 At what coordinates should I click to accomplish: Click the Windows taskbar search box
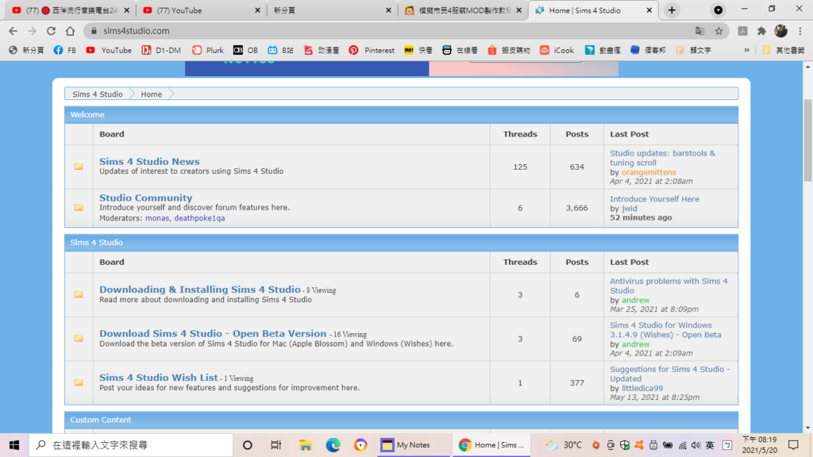131,445
